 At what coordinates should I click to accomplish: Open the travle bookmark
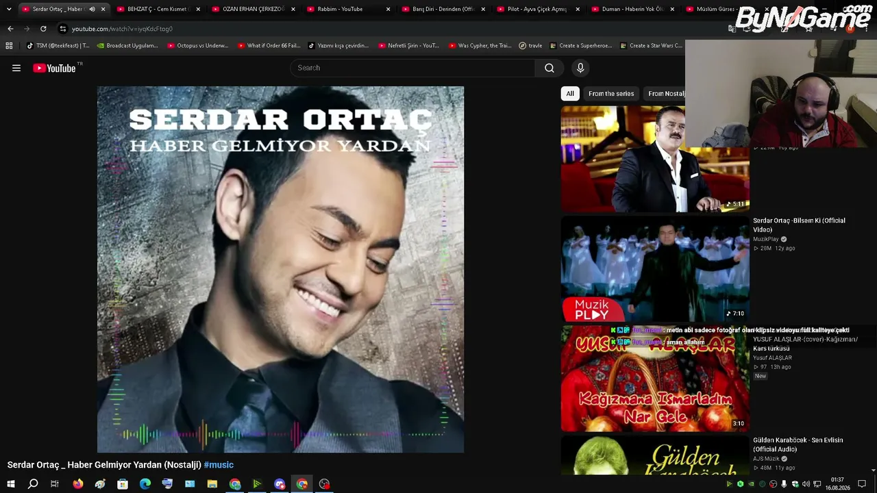[x=531, y=46]
